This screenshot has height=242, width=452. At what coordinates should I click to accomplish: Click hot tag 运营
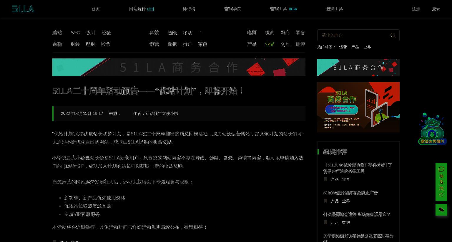pos(343,47)
